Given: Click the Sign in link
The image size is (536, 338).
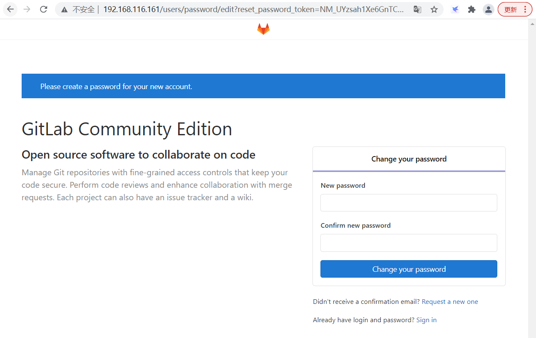Looking at the screenshot, I should (x=426, y=320).
